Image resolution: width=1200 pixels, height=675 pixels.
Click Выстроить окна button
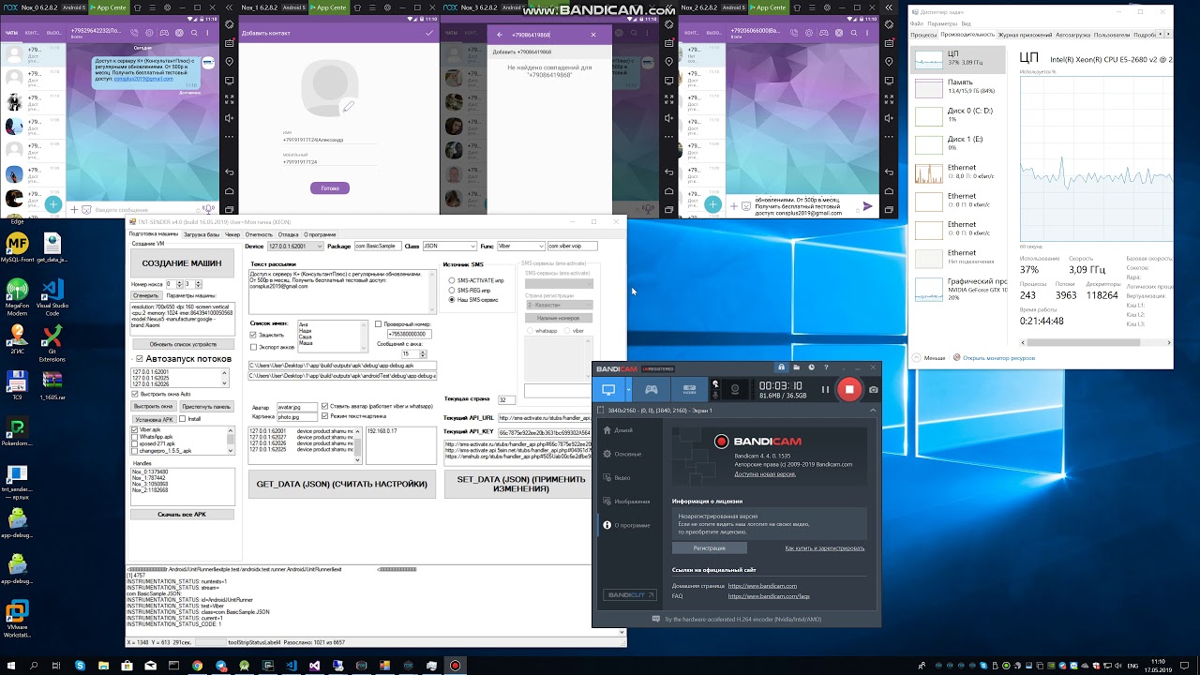pos(154,407)
